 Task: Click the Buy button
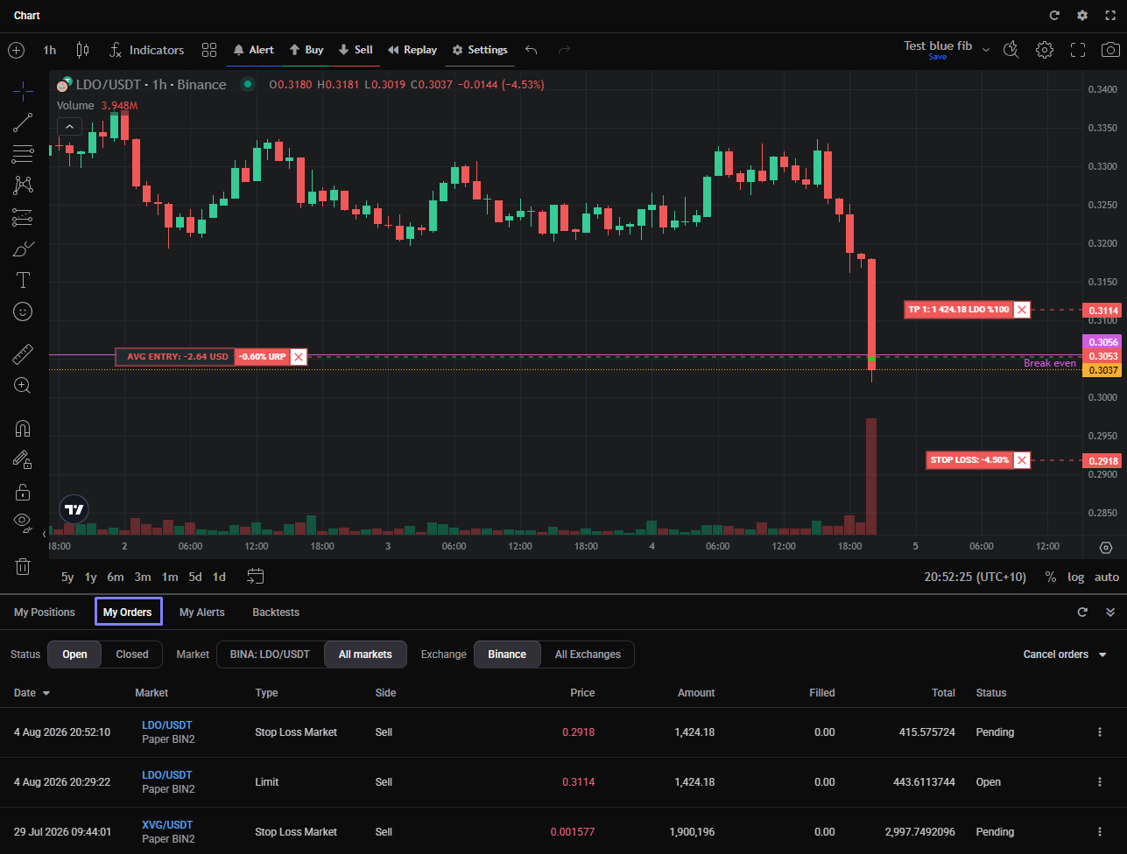(306, 50)
